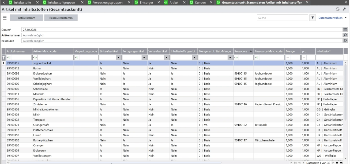Close the Inhaltsstoffe tab

click(x=37, y=2)
